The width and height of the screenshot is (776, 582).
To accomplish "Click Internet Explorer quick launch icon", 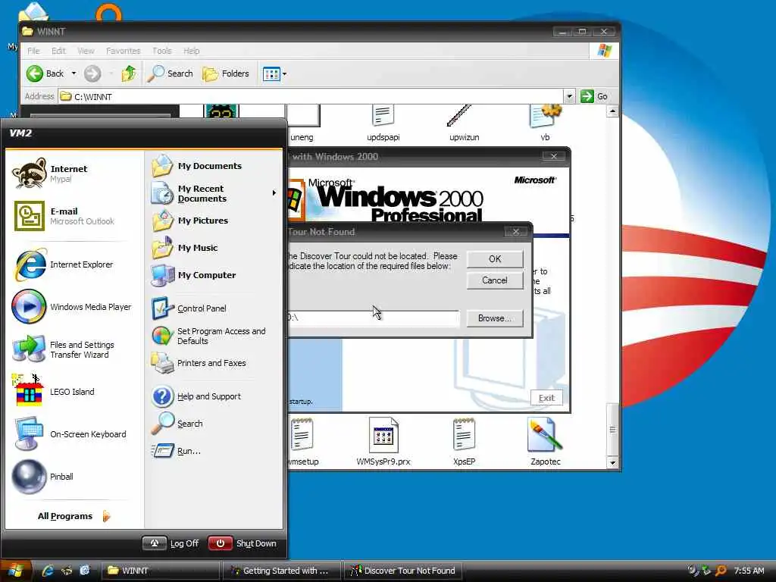I will (x=48, y=571).
